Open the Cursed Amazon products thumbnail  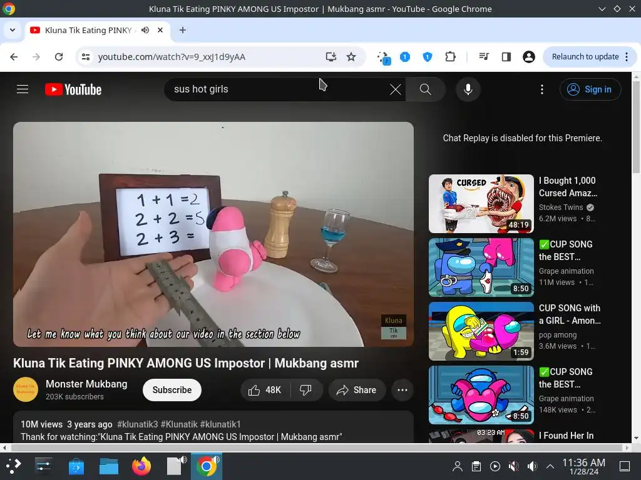click(x=481, y=204)
